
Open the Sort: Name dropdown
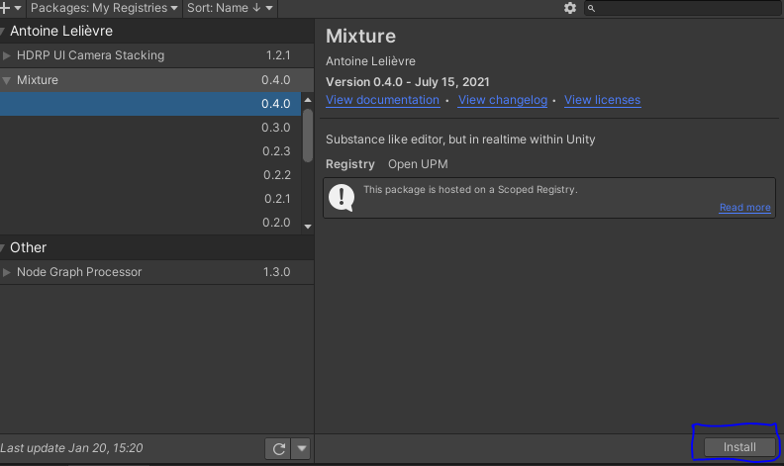click(230, 8)
